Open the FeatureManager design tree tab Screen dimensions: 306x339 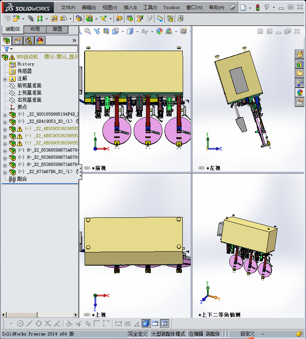tap(6, 41)
